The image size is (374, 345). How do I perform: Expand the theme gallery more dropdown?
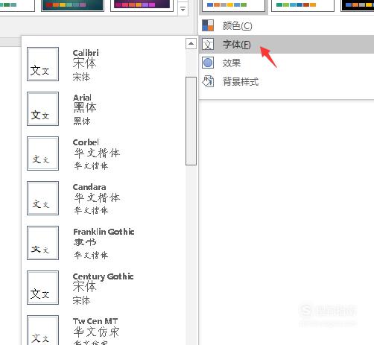pyautogui.click(x=183, y=9)
